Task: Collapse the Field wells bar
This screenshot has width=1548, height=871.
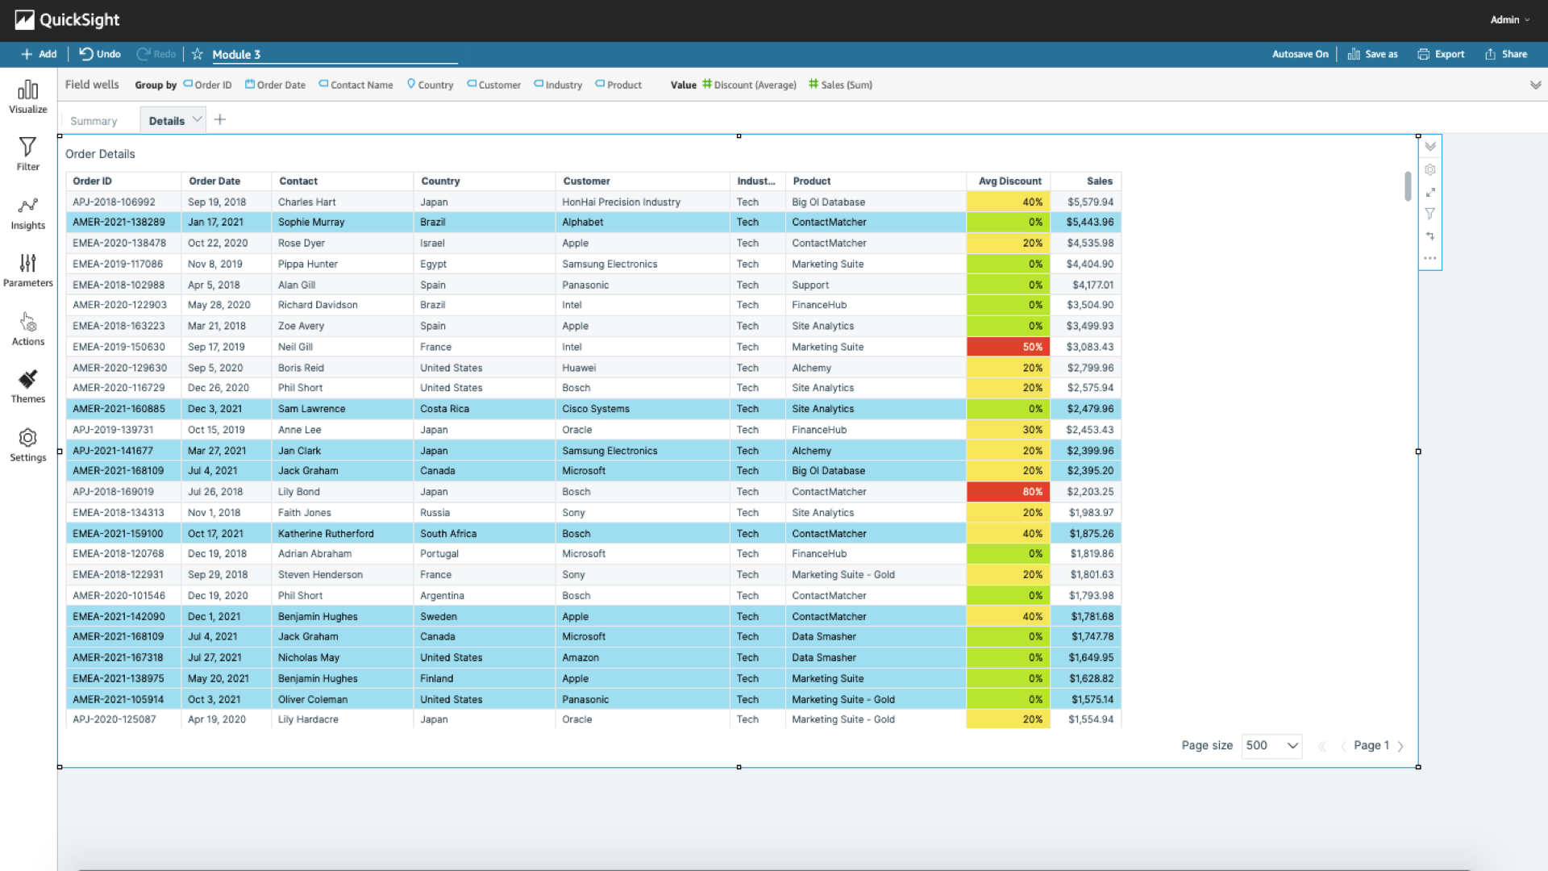Action: point(1535,85)
